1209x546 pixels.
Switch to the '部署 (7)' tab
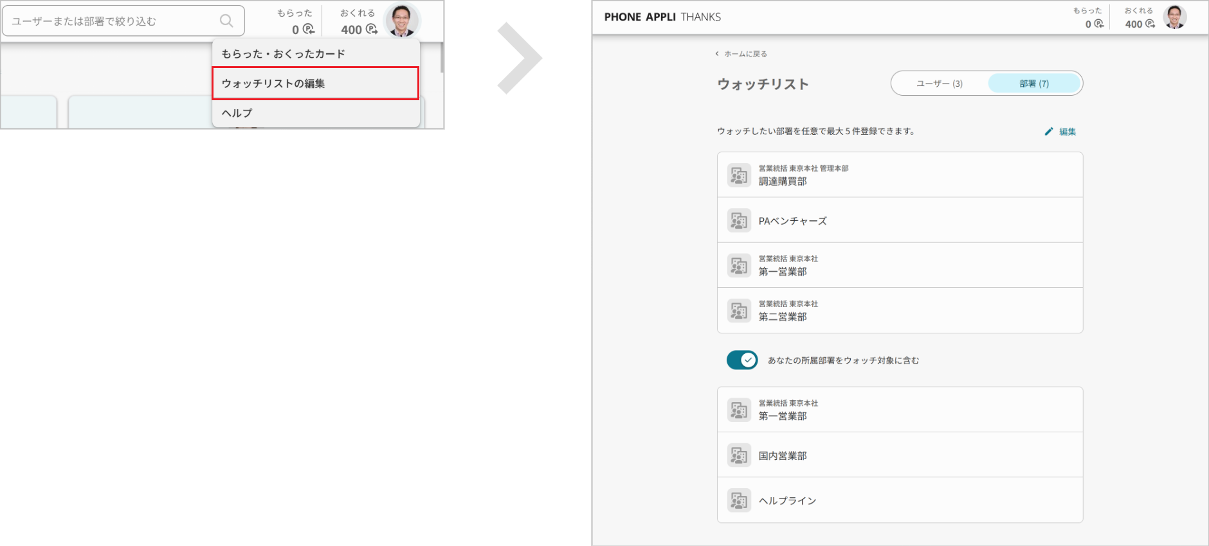(1034, 84)
